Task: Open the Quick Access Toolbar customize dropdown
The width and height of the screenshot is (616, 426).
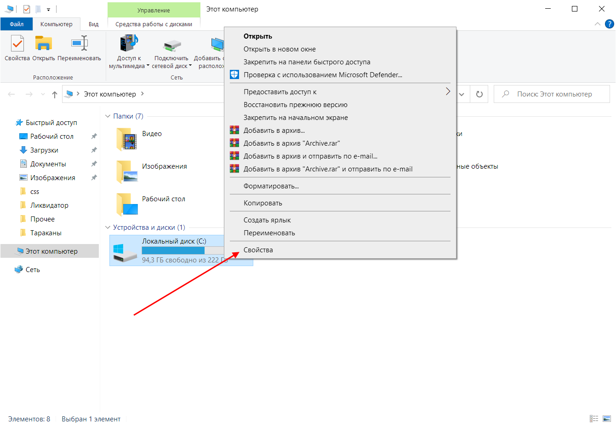Action: 48,9
